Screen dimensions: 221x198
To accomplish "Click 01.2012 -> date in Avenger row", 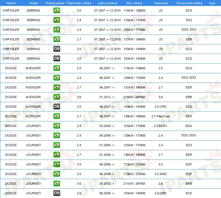I will 107,97.
